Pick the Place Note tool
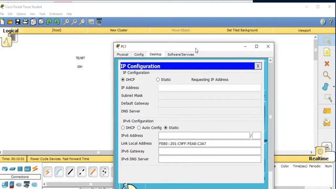The height and width of the screenshot is (189, 336). [327, 52]
